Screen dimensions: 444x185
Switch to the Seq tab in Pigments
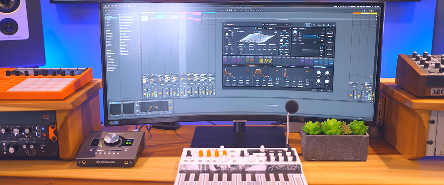[319, 25]
